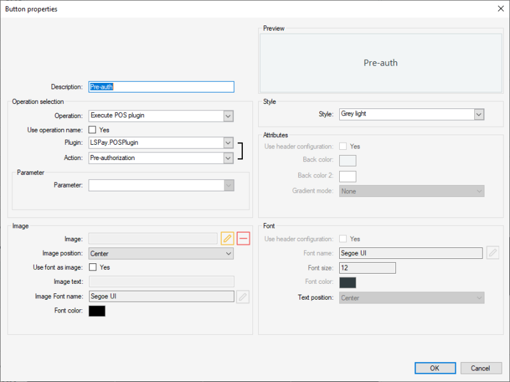Toggle the Use operation name checkbox
510x382 pixels.
click(x=92, y=130)
